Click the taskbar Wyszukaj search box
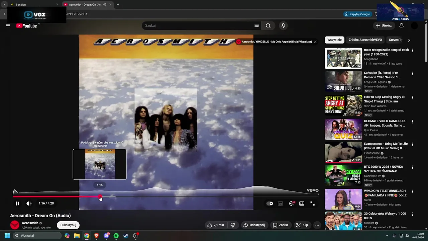428x241 pixels. tap(37, 236)
